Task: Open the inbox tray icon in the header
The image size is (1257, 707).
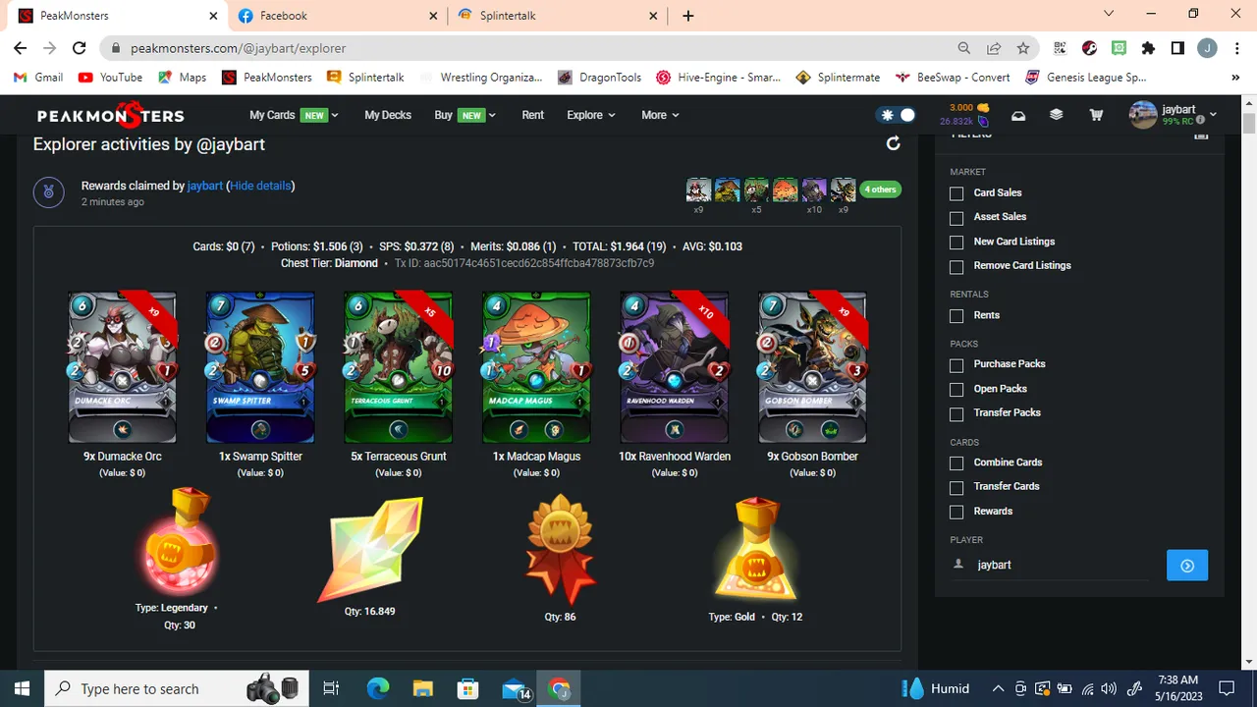Action: pos(1018,115)
